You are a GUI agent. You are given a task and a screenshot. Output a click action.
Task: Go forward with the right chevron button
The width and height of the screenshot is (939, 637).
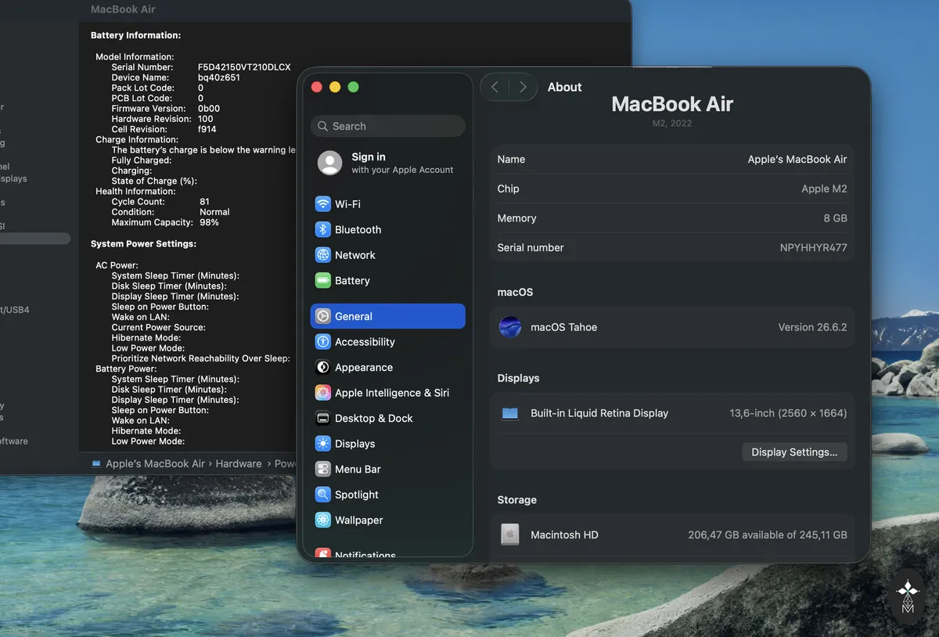523,87
